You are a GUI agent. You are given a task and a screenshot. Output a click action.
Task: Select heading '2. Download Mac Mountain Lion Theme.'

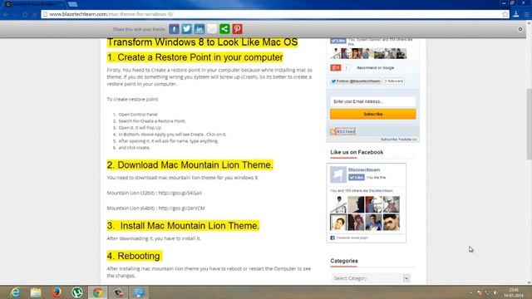point(190,165)
